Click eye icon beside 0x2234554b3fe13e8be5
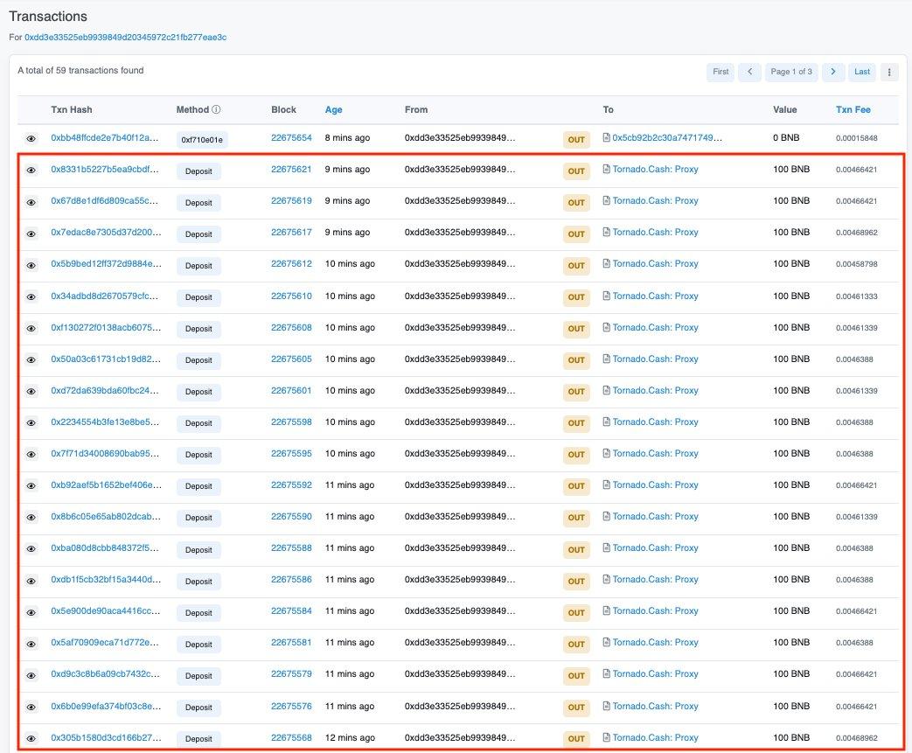This screenshot has width=912, height=753. pyautogui.click(x=31, y=423)
